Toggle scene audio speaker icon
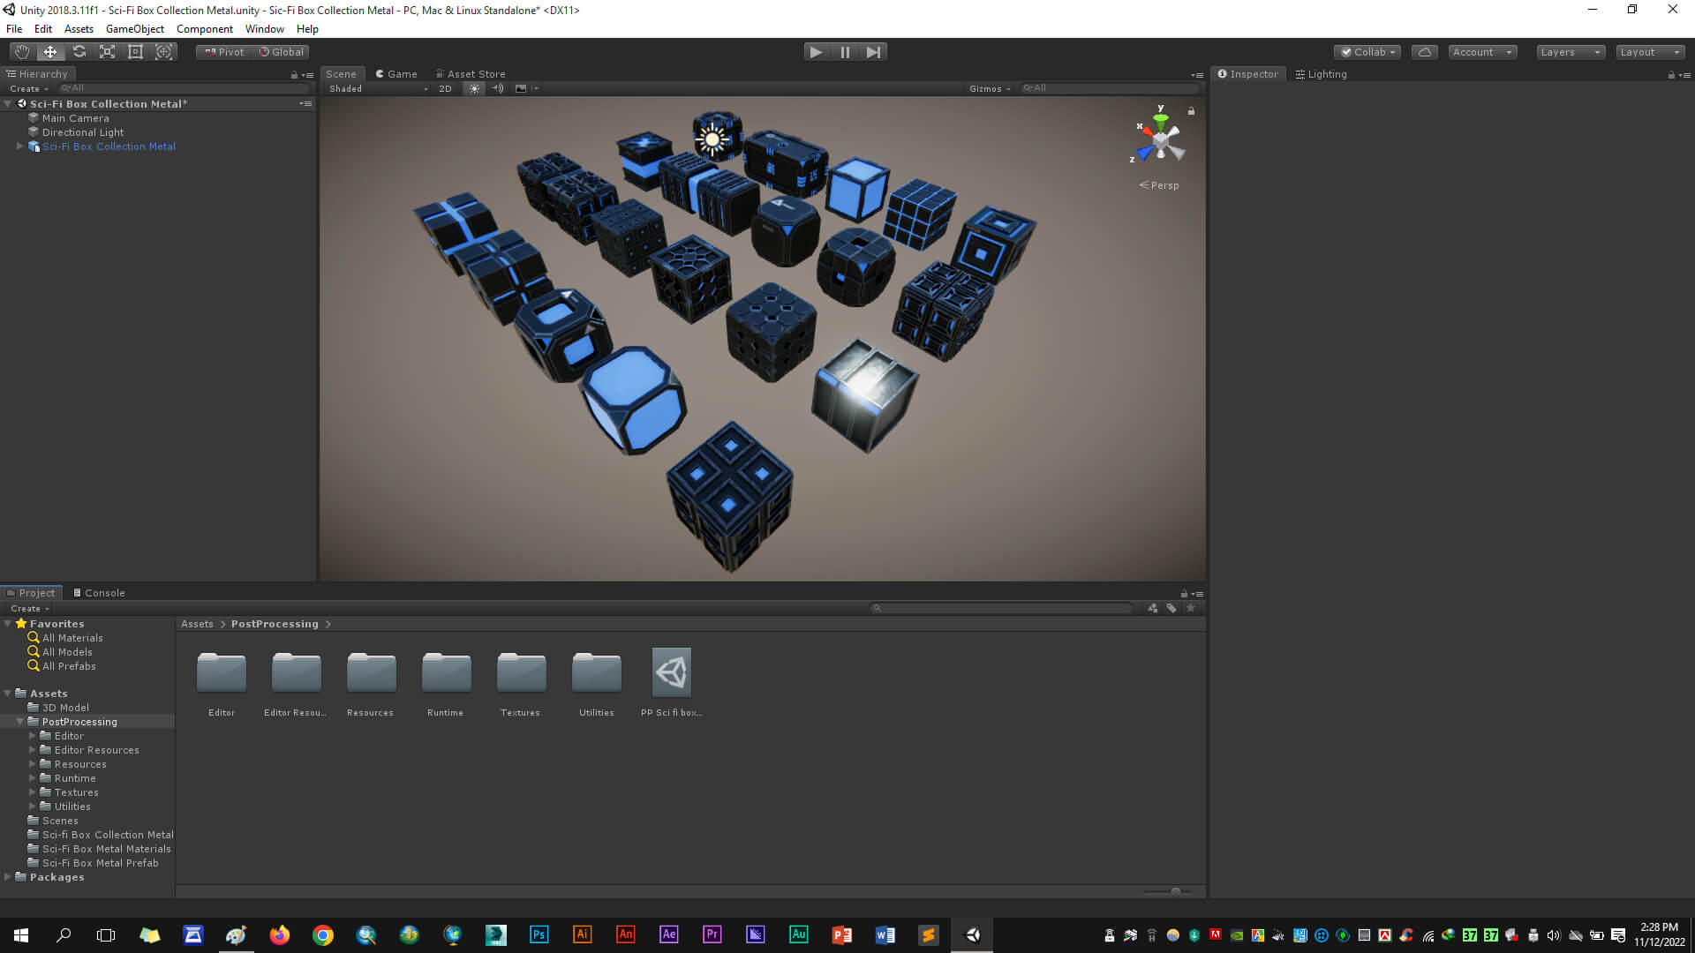The height and width of the screenshot is (953, 1695). [x=498, y=88]
